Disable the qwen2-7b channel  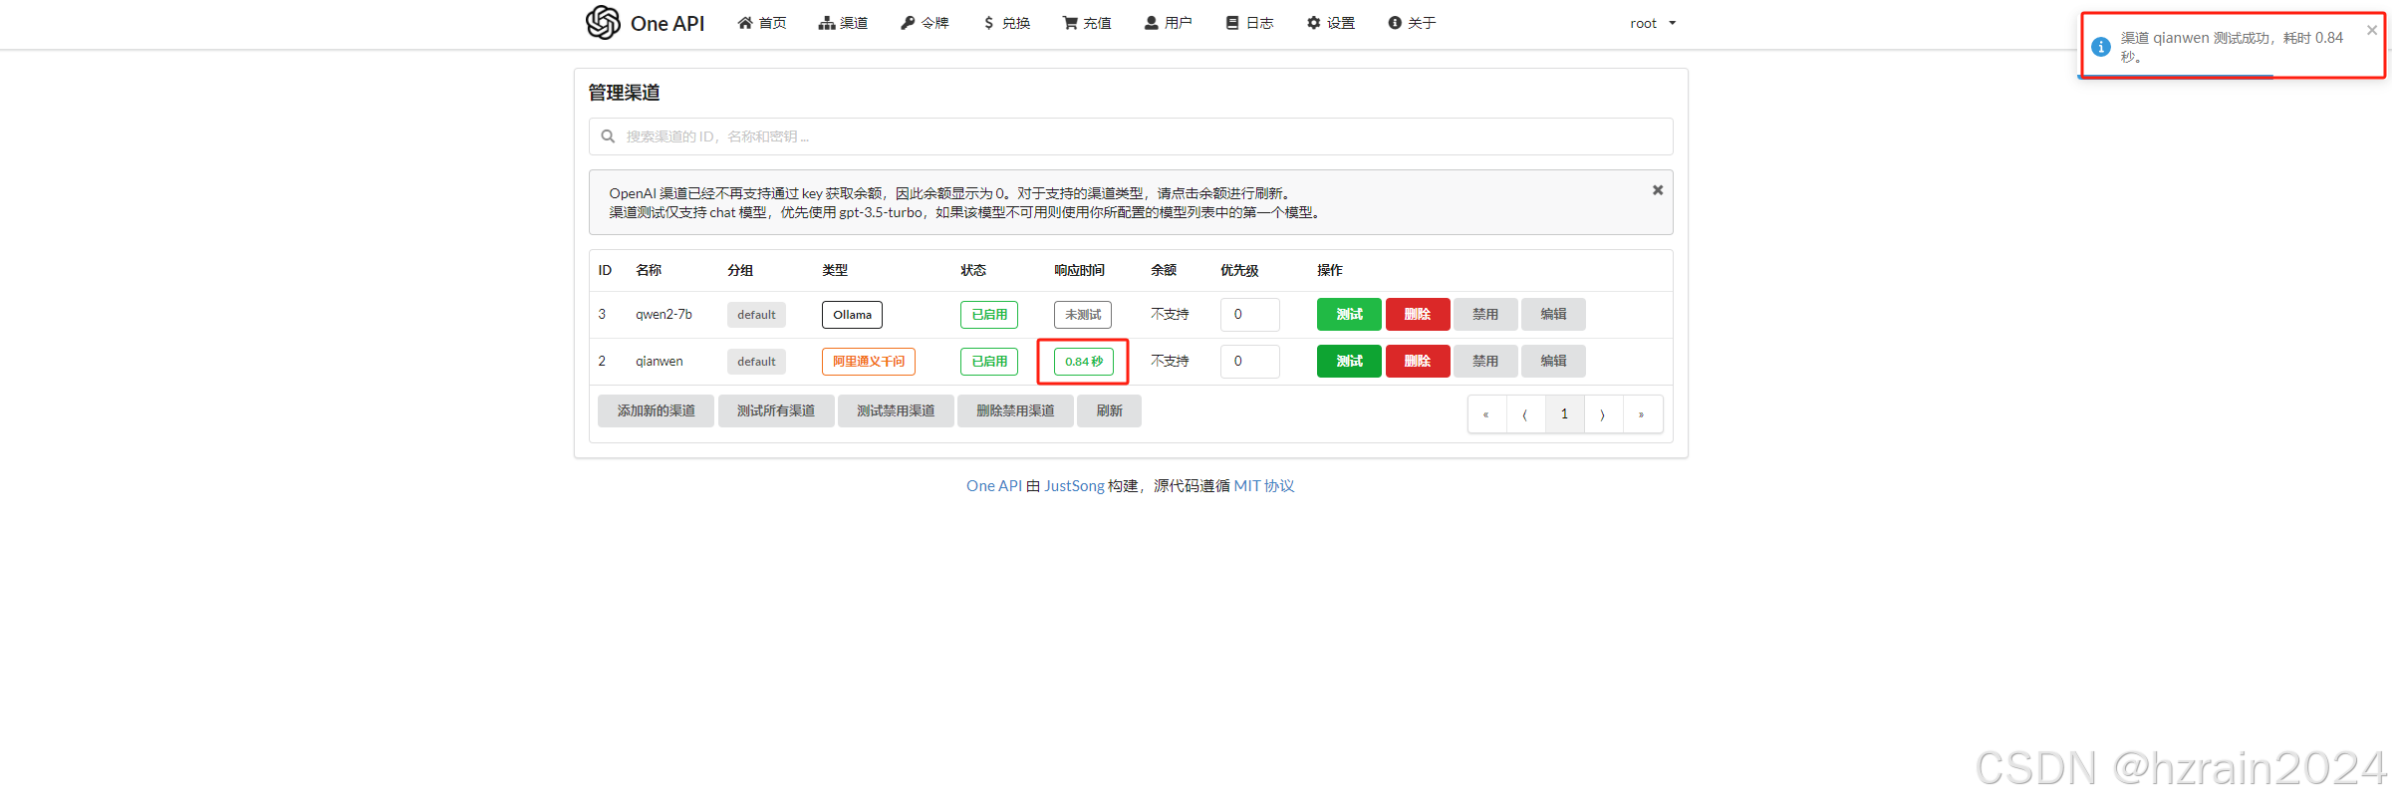tap(1485, 314)
